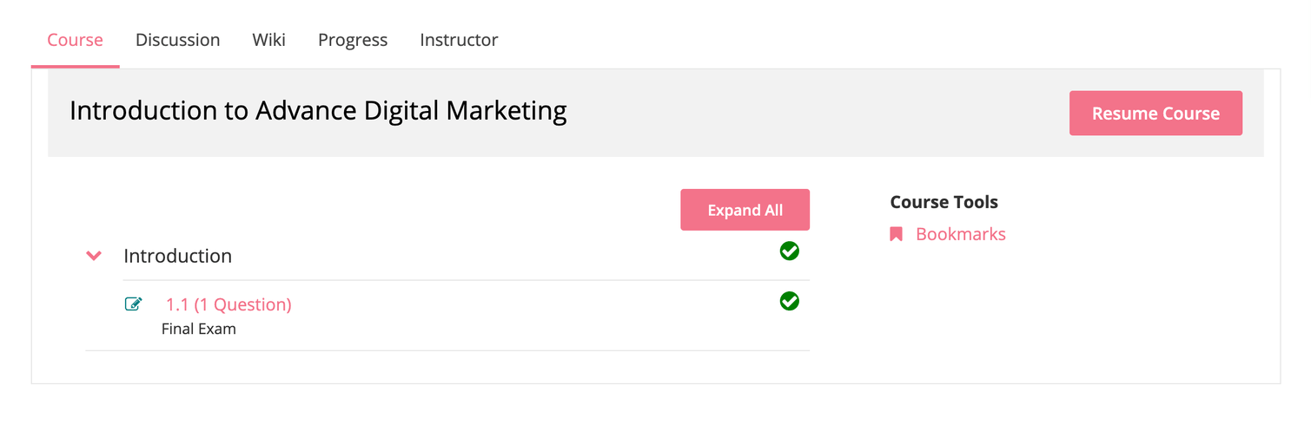Open the Instructor tab
Screen dimensions: 1311x444
tap(459, 40)
